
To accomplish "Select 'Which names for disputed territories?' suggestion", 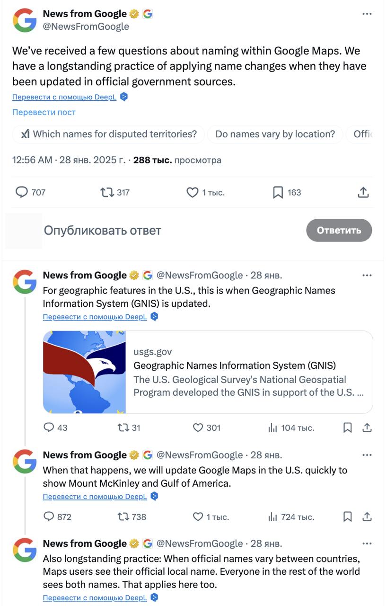I will point(109,134).
